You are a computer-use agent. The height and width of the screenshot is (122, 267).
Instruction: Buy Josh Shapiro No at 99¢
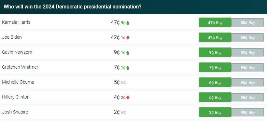pyautogui.click(x=248, y=113)
